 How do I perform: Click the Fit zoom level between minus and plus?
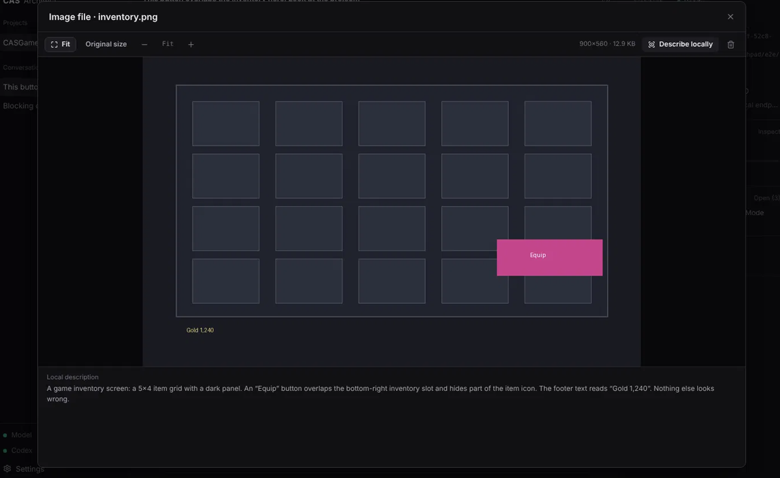coord(168,44)
